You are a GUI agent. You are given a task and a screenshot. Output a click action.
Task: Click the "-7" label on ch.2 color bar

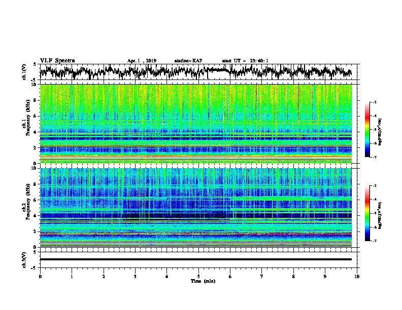pos(374,241)
